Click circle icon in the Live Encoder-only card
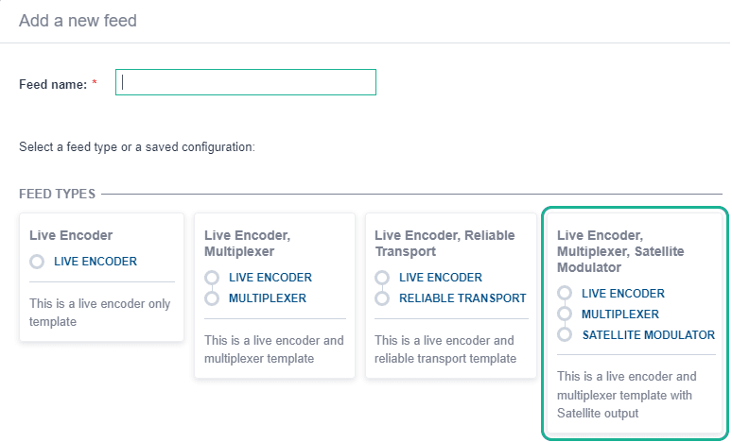The height and width of the screenshot is (442, 732). coord(37,262)
